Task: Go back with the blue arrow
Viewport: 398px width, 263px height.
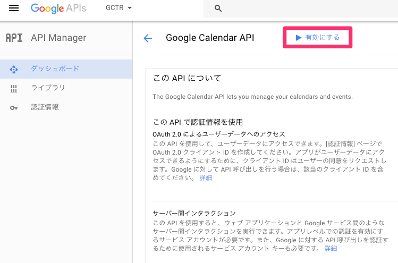Action: pyautogui.click(x=148, y=38)
